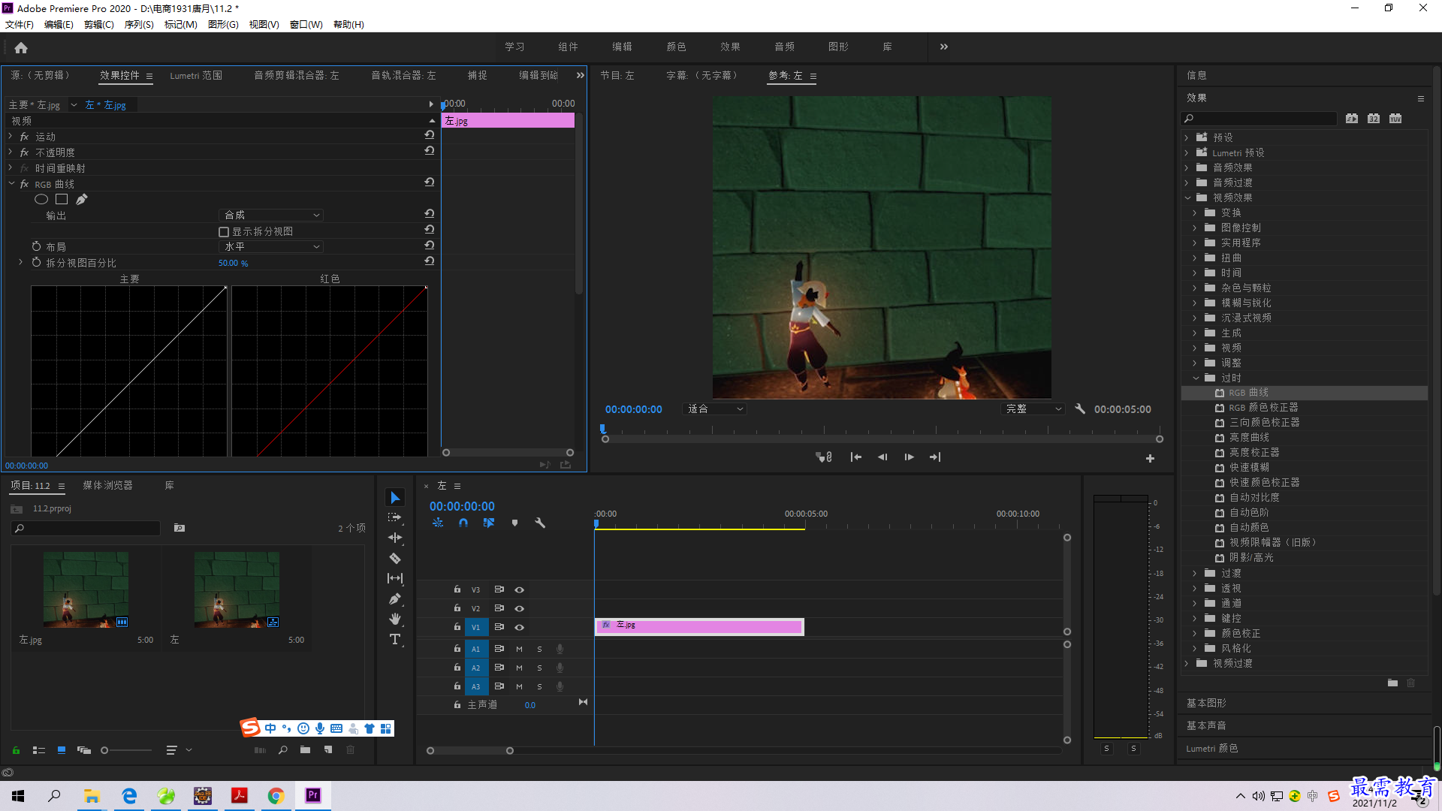Click find icon in project panel footer
The image size is (1442, 811).
(283, 749)
